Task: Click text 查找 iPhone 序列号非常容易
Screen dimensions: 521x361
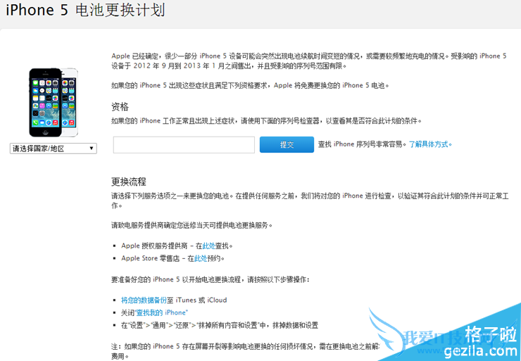Action: click(x=362, y=144)
